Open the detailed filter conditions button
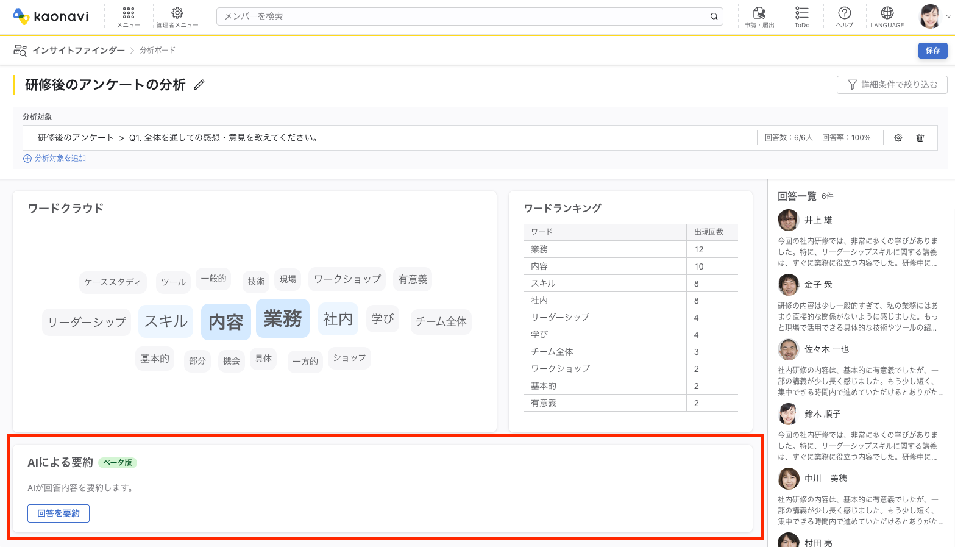Image resolution: width=955 pixels, height=547 pixels. click(x=892, y=85)
